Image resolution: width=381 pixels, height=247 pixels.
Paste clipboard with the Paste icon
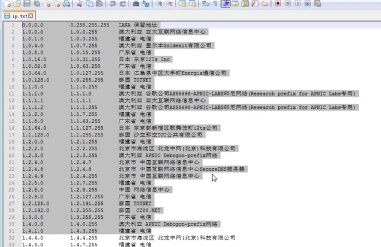(x=99, y=4)
